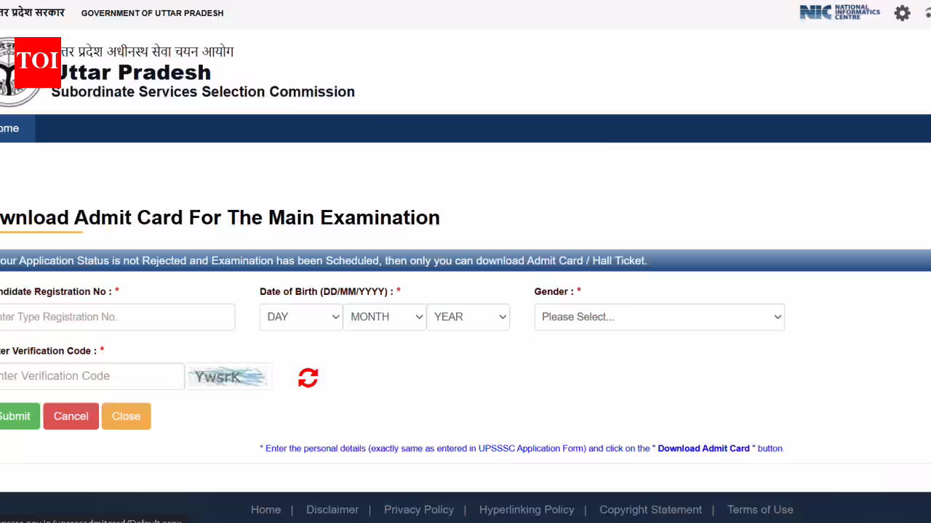Open the Gender Please Select dropdown
931x523 pixels.
[659, 317]
